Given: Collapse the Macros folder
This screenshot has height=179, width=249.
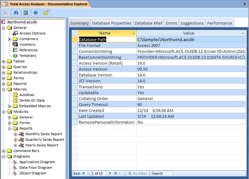Looking at the screenshot, I should pyautogui.click(x=4, y=90).
